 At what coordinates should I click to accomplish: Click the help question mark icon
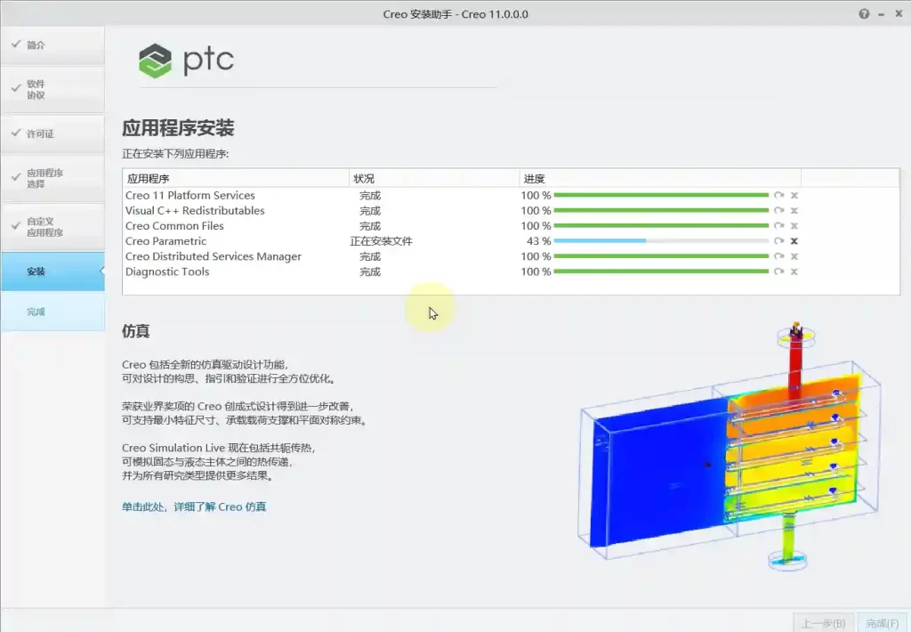pyautogui.click(x=864, y=14)
